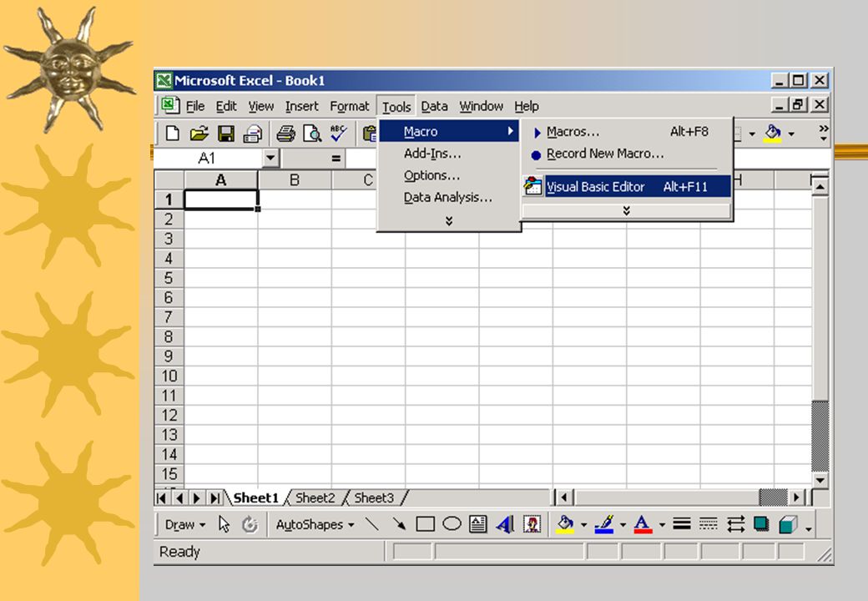Jump to the first sheet tab
Viewport: 868px width, 601px height.
tap(162, 498)
